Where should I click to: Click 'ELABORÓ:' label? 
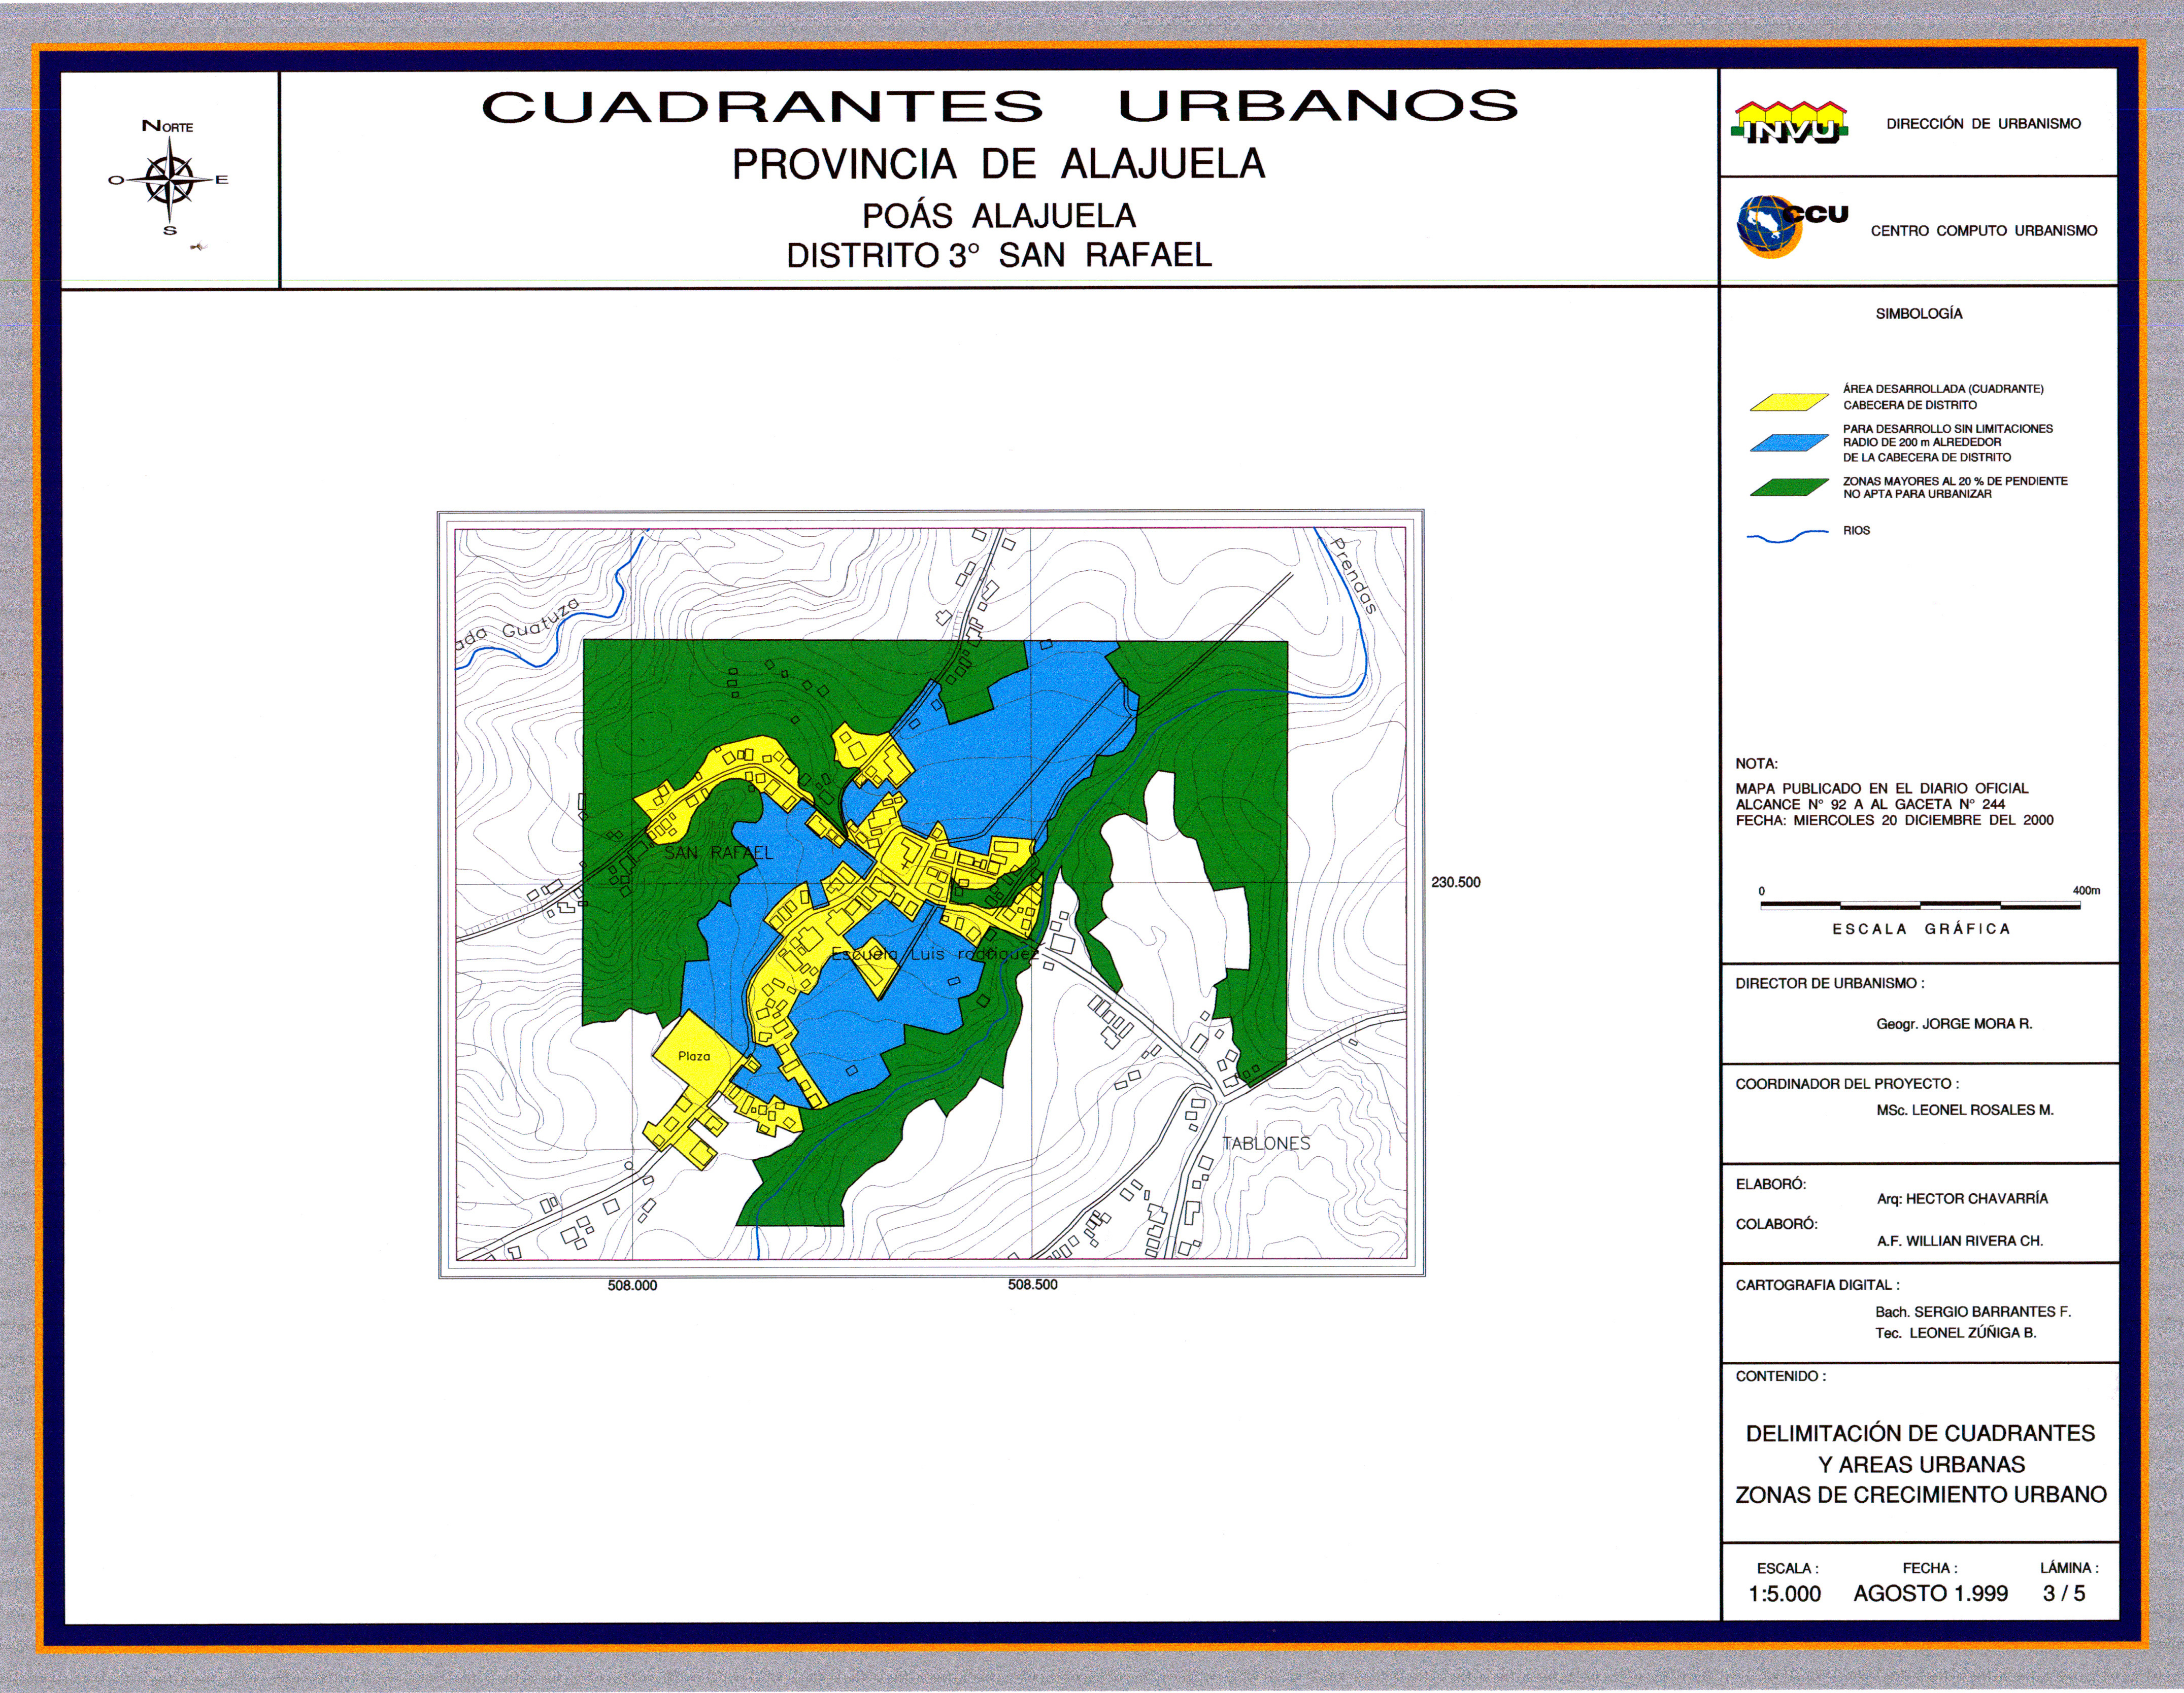(x=1771, y=1184)
